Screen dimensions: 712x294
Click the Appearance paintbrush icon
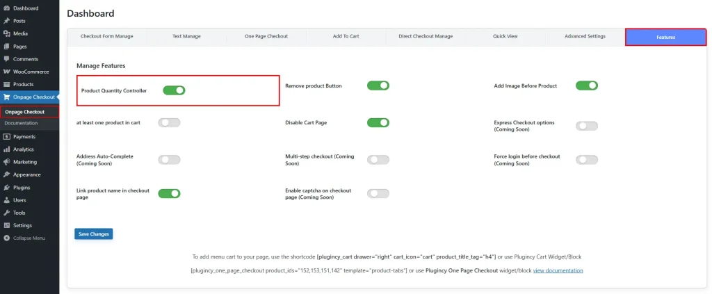[x=6, y=174]
